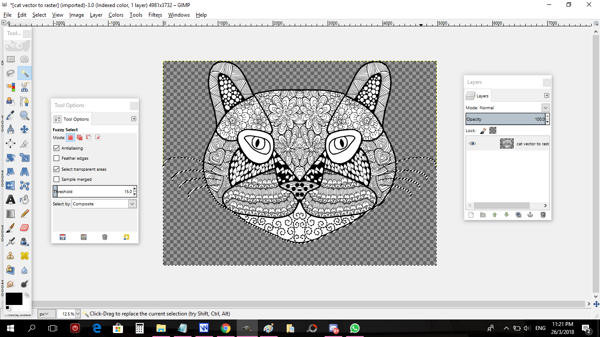Select the Rectangle Select tool

point(11,59)
